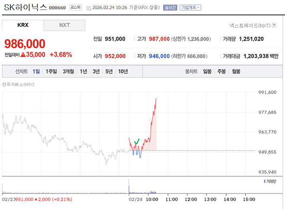Screen dimensions: 285x209
Task: Switch to the NXT tab
Action: tap(64, 25)
